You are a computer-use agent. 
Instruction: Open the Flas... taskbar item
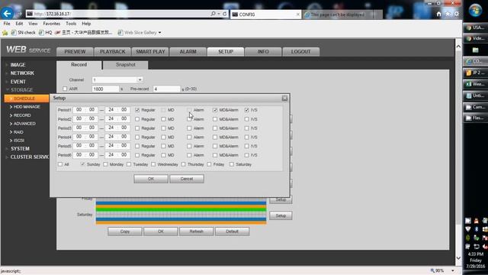[x=475, y=118]
